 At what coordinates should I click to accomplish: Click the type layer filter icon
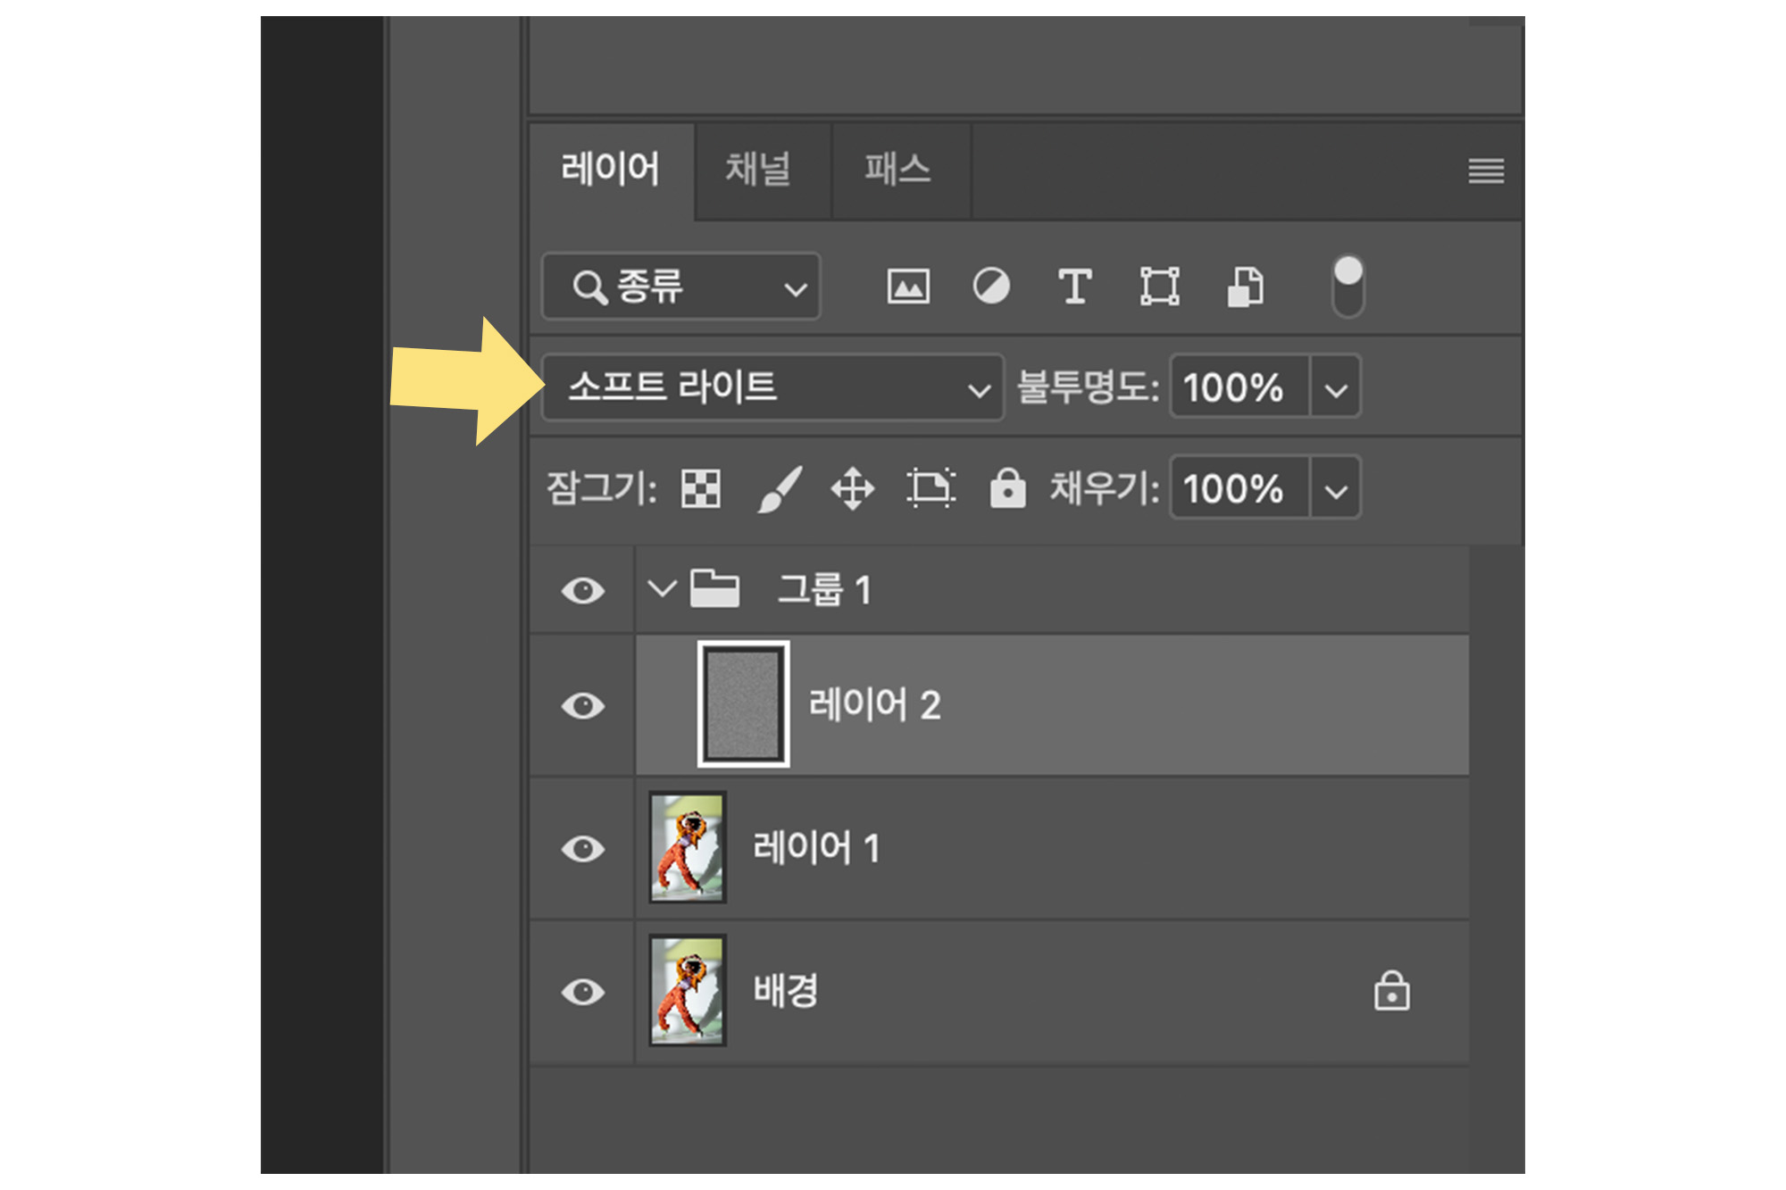point(1074,287)
